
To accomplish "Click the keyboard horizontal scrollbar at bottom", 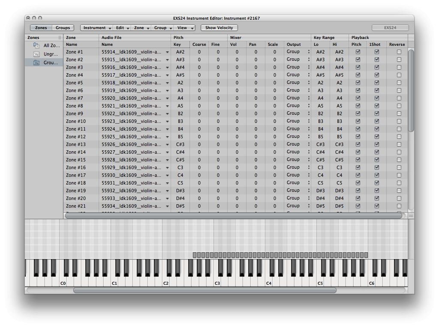I will [205, 290].
